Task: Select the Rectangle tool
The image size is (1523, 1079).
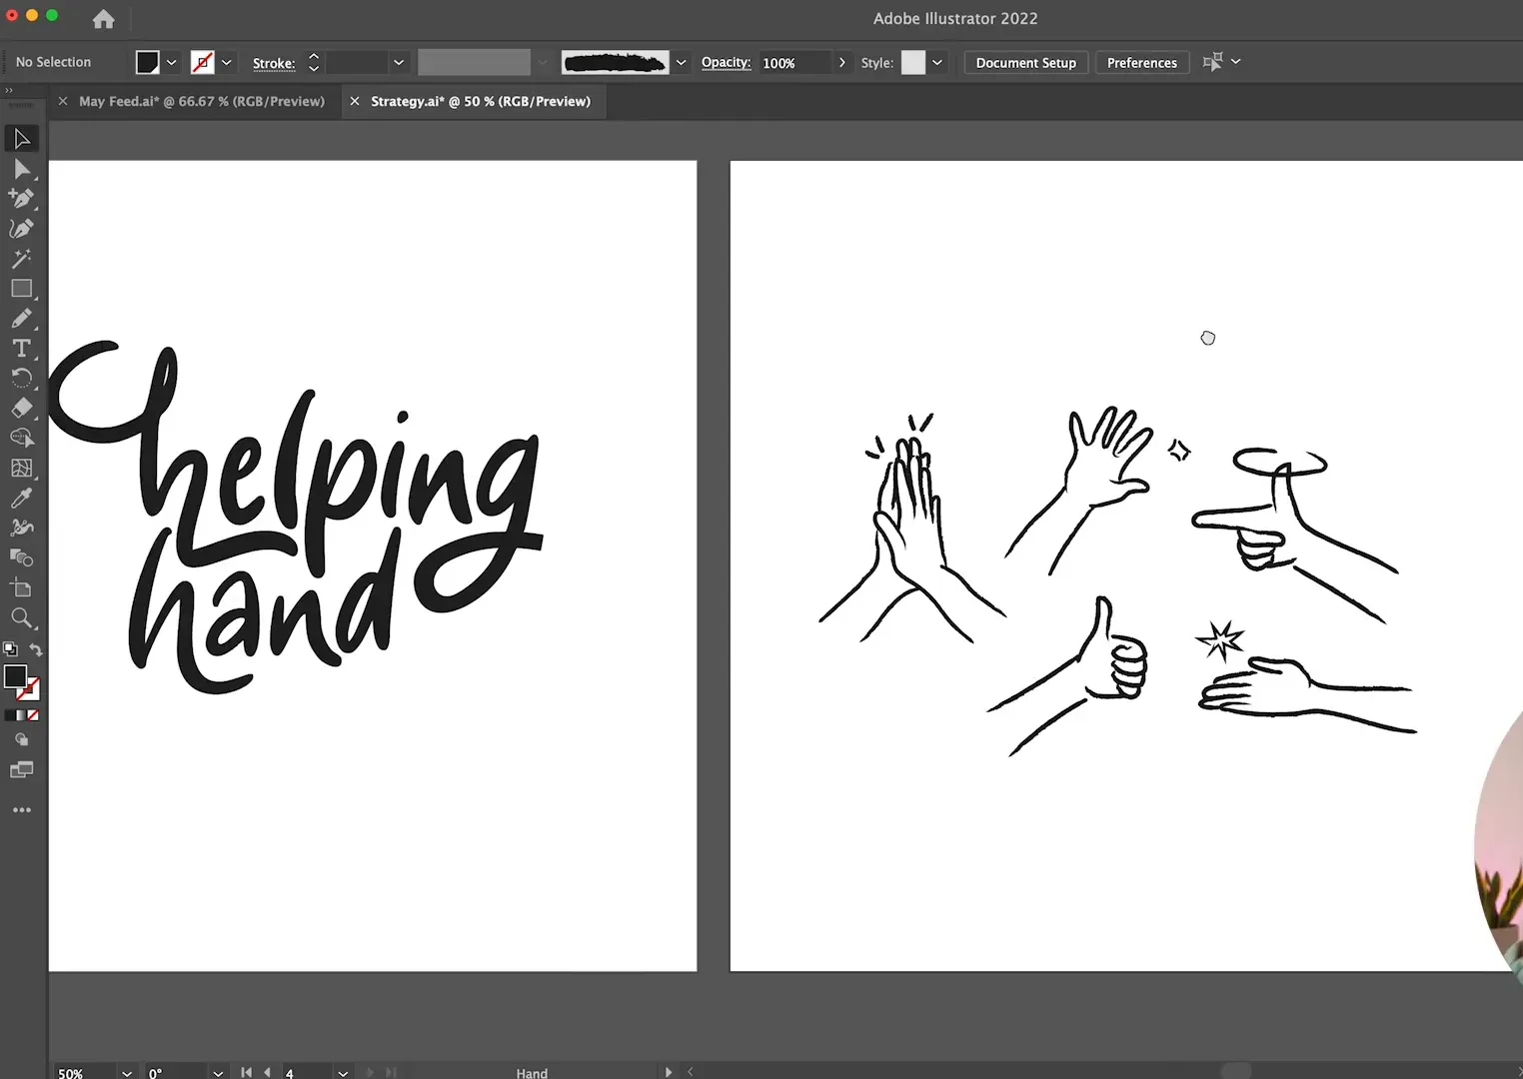Action: pos(22,288)
